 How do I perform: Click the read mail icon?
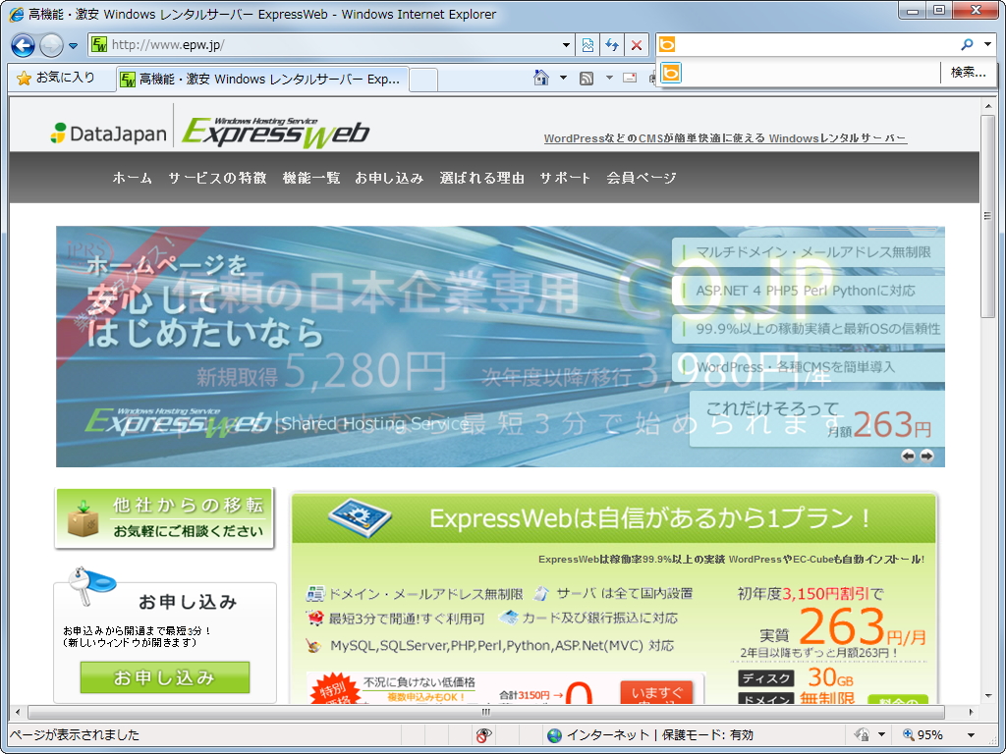coord(631,77)
